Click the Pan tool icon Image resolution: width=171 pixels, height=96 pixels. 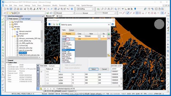[116, 9]
